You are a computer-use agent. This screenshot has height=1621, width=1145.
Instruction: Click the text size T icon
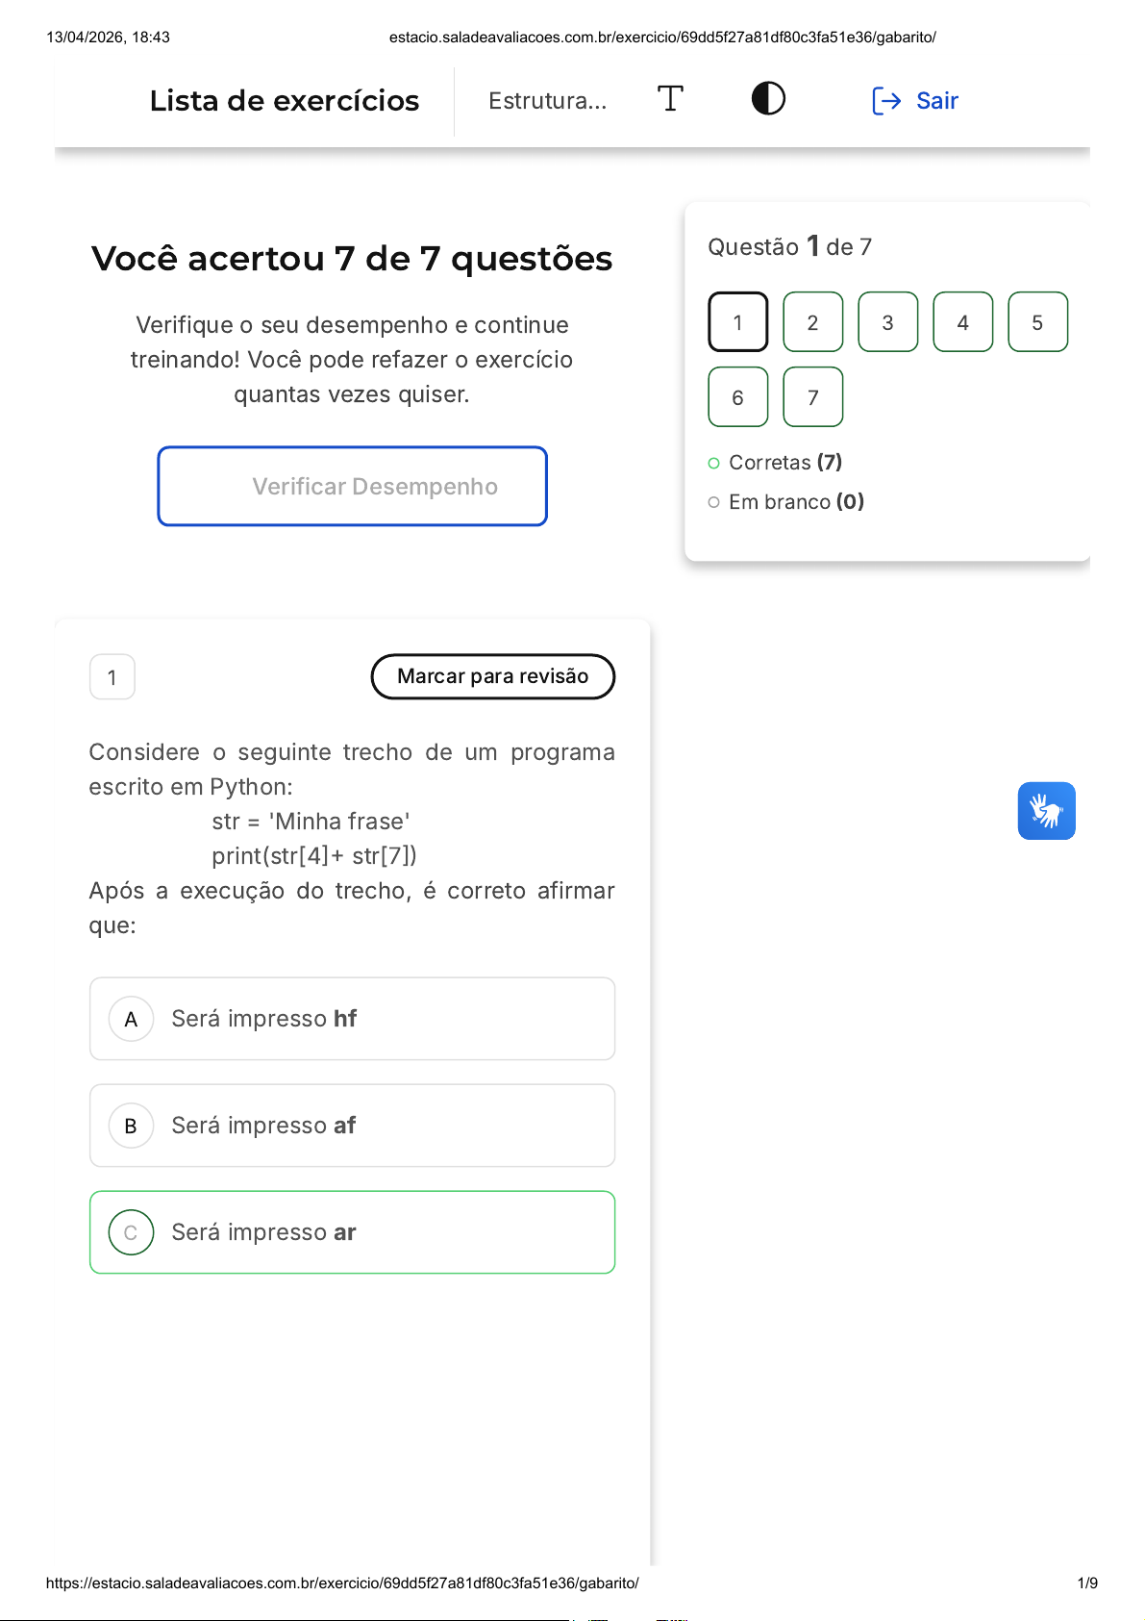(x=670, y=99)
